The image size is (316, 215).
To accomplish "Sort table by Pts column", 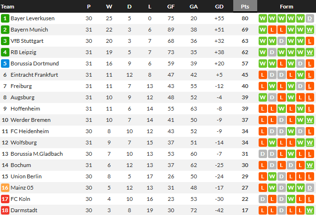I will [245, 7].
